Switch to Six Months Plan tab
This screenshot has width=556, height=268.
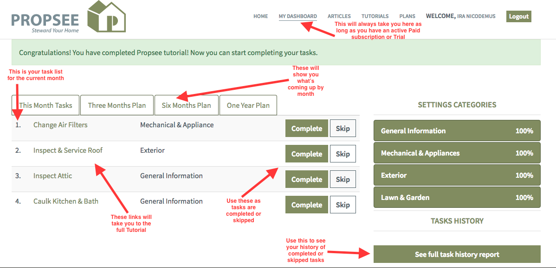(187, 105)
